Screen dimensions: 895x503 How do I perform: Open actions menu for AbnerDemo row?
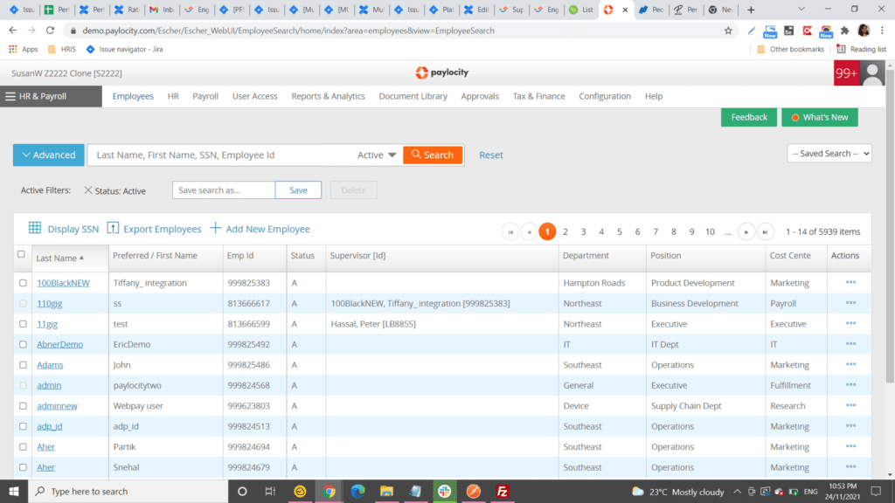pyautogui.click(x=850, y=344)
